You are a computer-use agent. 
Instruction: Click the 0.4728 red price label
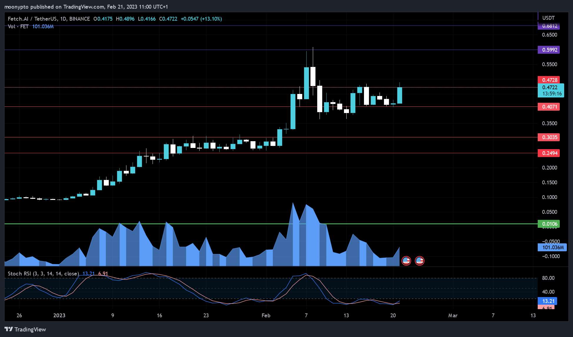[549, 80]
